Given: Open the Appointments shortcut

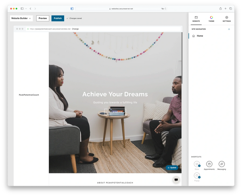Looking at the screenshot, I should click(209, 165).
